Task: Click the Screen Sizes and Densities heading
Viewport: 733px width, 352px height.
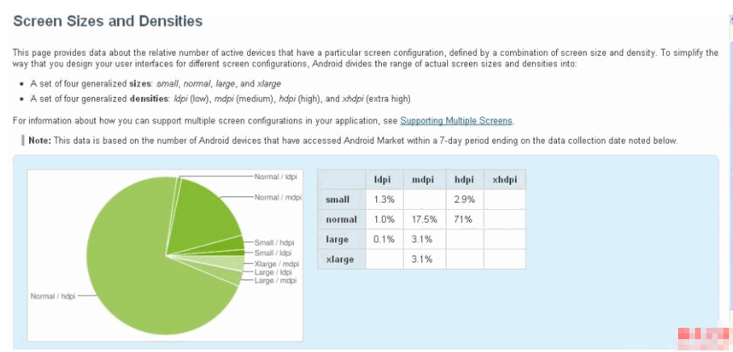Action: point(108,21)
